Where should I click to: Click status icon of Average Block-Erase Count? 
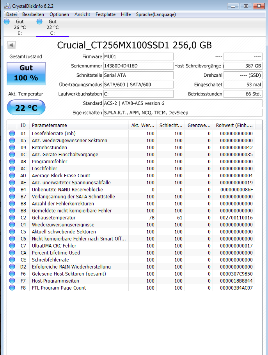pos(12,175)
